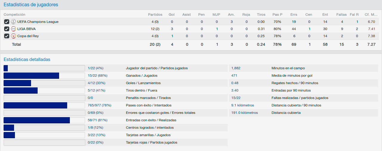Click the Faltas column header

point(341,15)
